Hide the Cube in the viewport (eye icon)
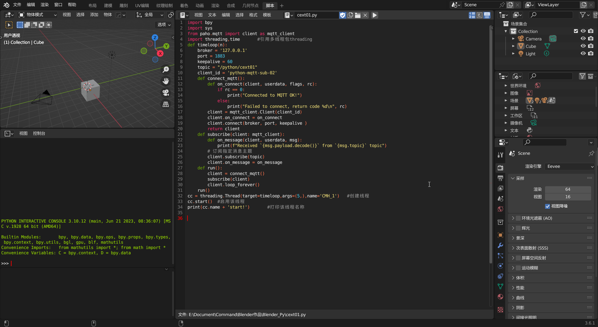 pos(584,46)
